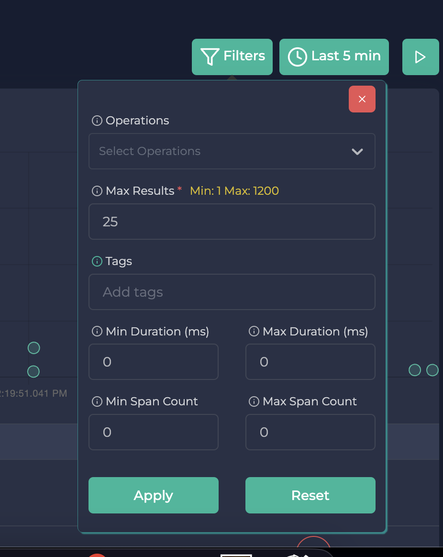Close the filters panel with red X
The height and width of the screenshot is (557, 443).
coord(362,99)
